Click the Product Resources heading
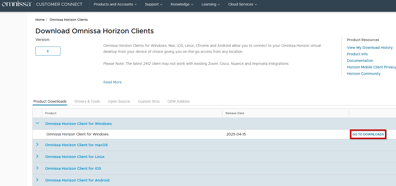 363,40
